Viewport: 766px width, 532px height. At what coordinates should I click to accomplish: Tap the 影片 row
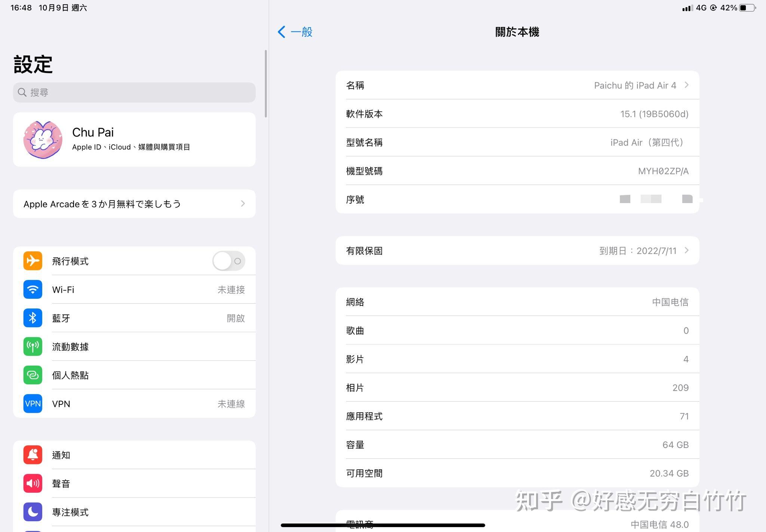coord(517,359)
